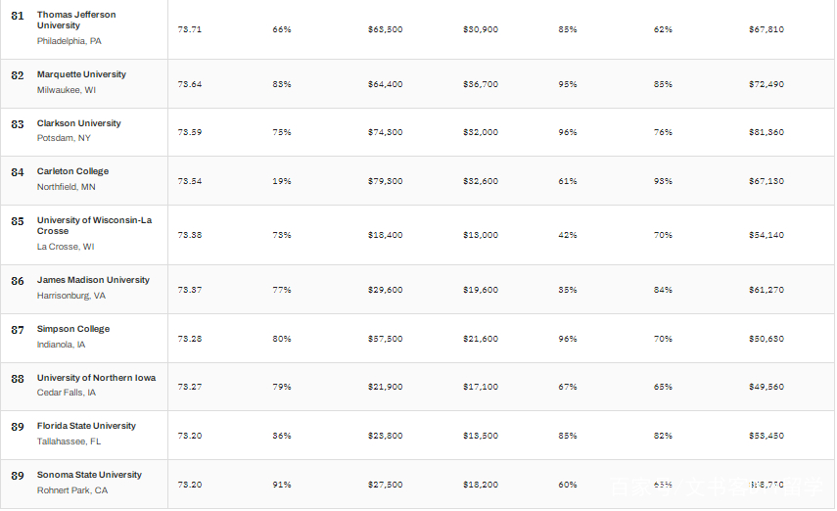Image resolution: width=837 pixels, height=511 pixels.
Task: Select Florida State University name
Action: click(86, 426)
